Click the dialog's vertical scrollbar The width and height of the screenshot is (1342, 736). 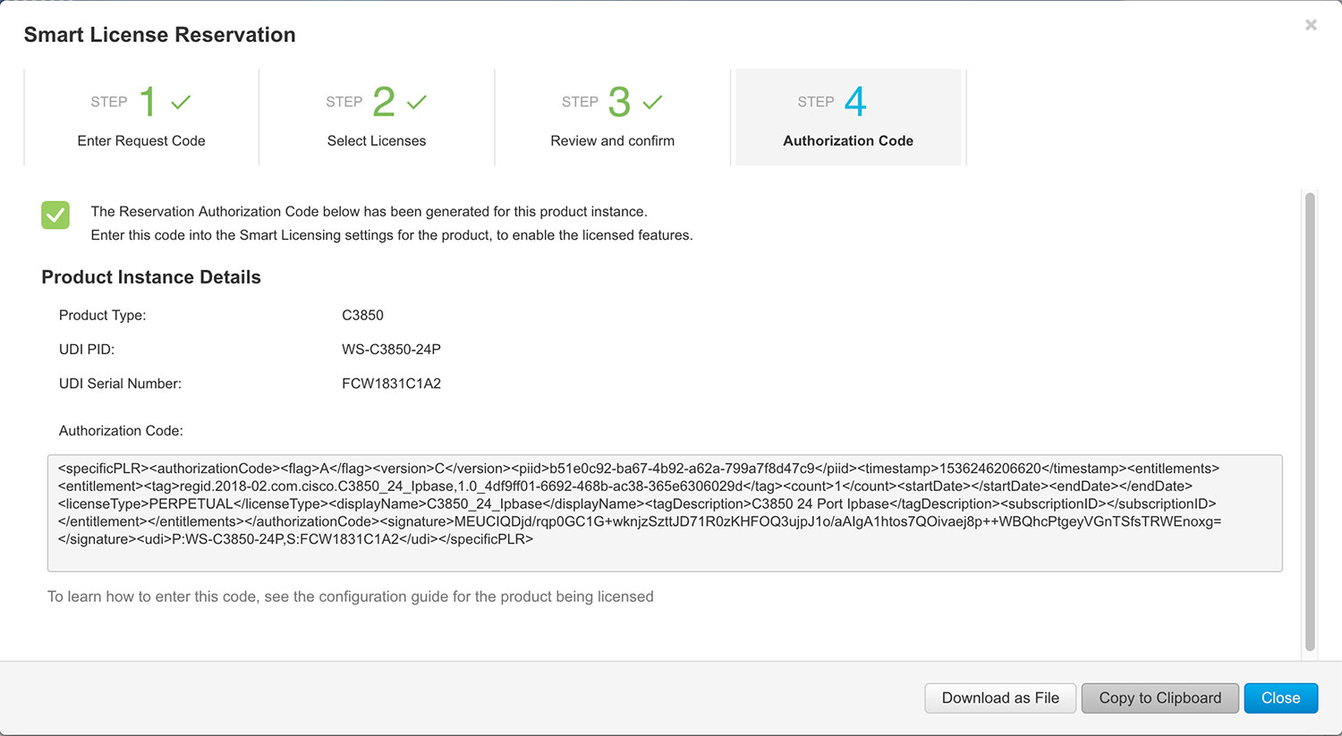[1310, 422]
